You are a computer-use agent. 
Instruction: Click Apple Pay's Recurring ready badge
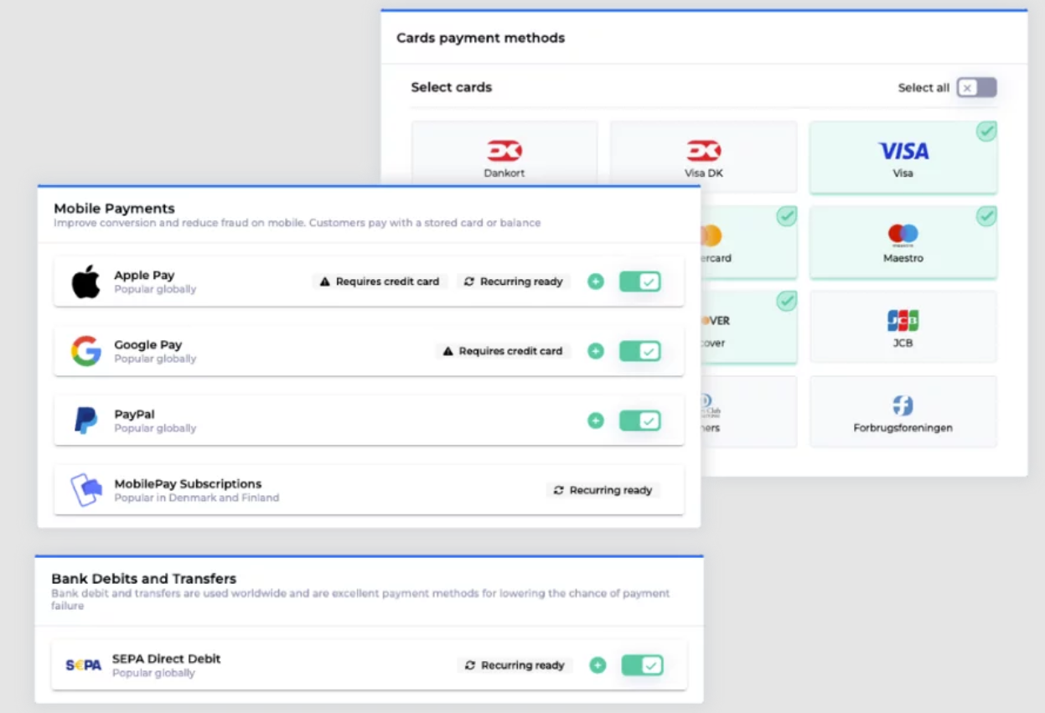pos(514,282)
